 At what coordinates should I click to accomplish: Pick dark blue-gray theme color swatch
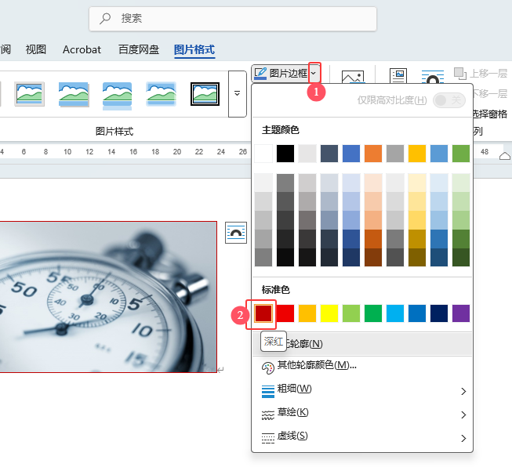tap(329, 154)
